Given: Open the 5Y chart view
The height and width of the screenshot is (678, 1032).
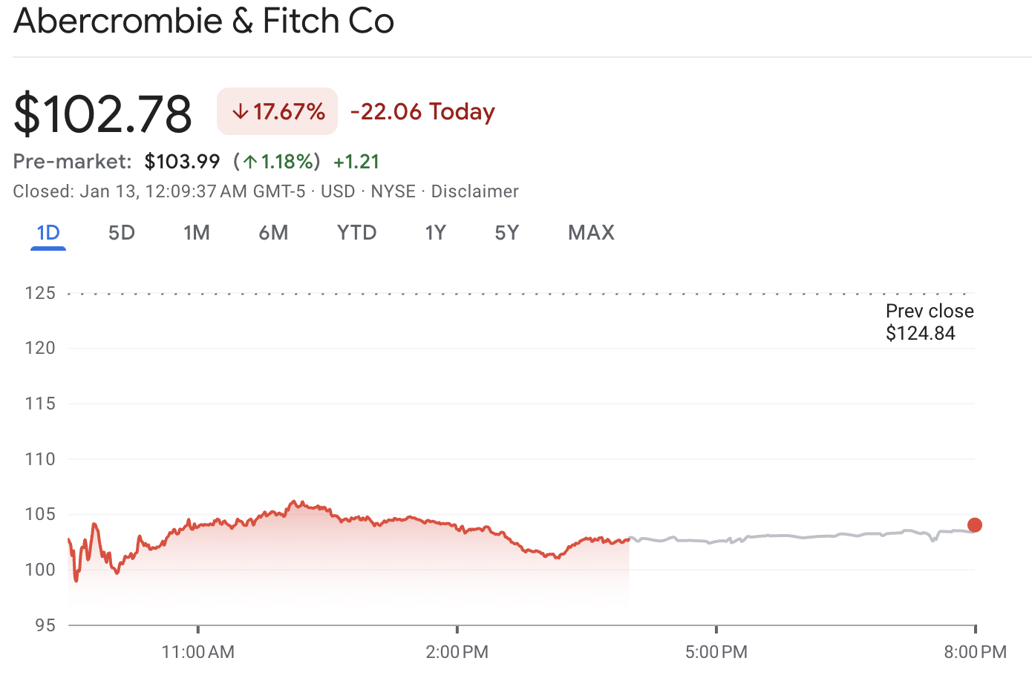Looking at the screenshot, I should (506, 232).
